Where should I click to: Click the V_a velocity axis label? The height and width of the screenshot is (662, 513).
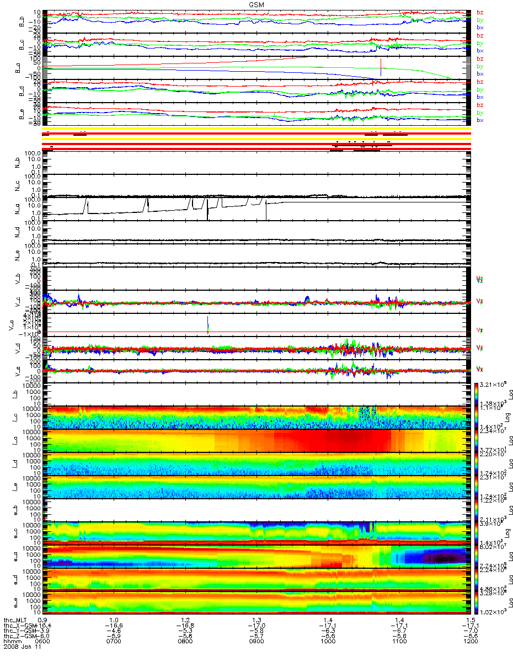(11, 325)
